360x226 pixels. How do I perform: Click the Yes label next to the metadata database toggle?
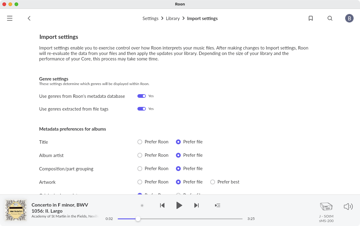coord(151,96)
